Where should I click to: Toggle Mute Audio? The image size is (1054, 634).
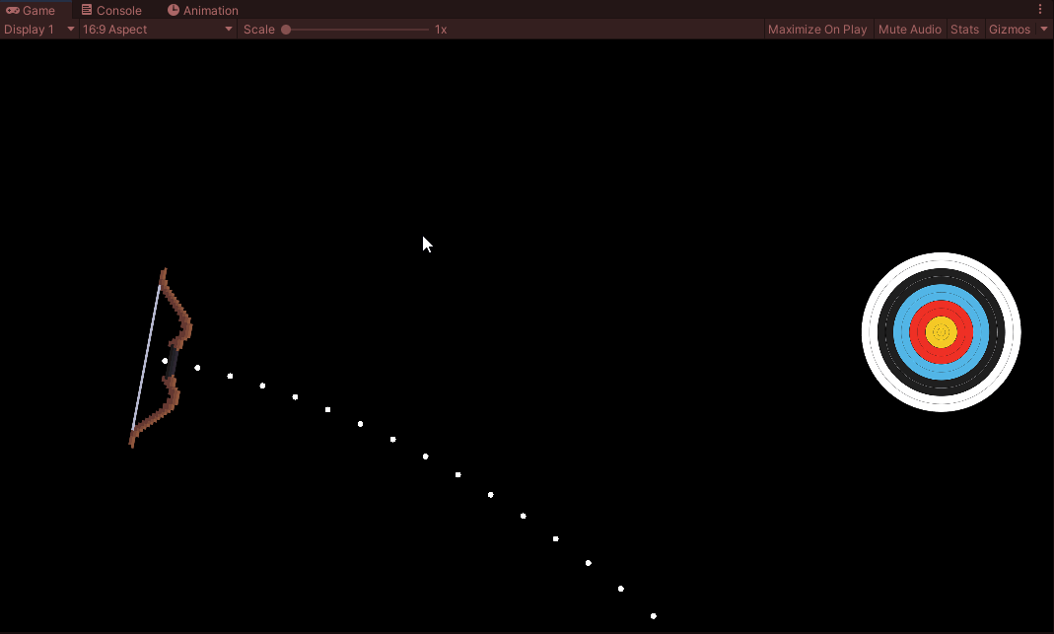(909, 29)
